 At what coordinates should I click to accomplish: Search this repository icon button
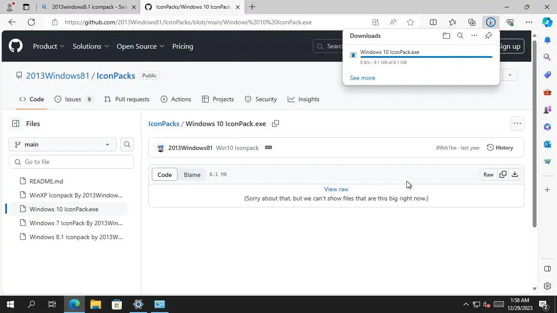127,144
